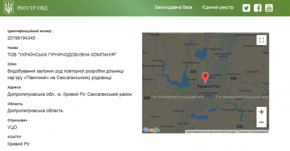Image resolution: width=290 pixels, height=151 pixels.
Task: Click the Радушное label on map
Action: coord(228,109)
